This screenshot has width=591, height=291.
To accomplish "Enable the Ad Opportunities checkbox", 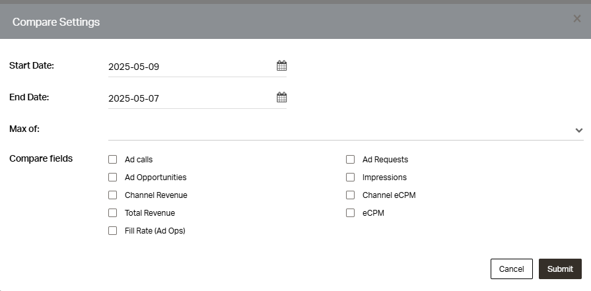I will click(113, 177).
